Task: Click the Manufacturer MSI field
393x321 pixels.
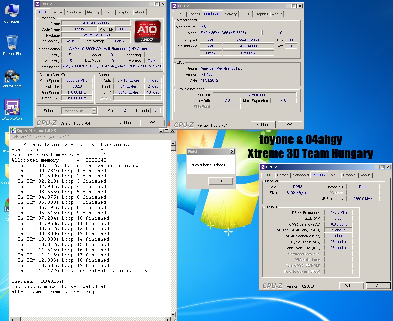Action: click(248, 27)
